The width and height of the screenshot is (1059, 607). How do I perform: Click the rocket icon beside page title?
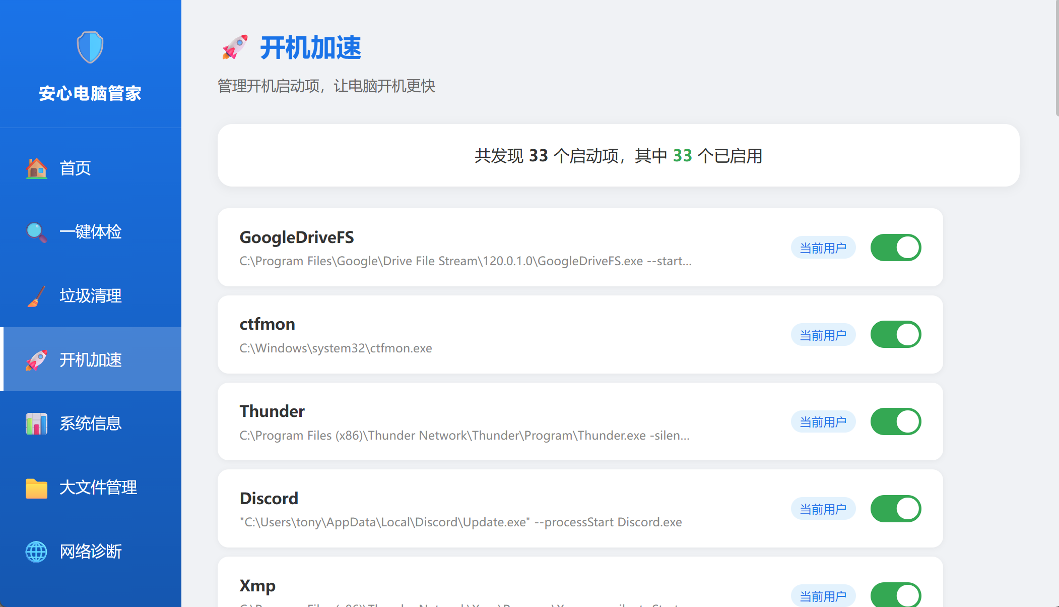(235, 48)
